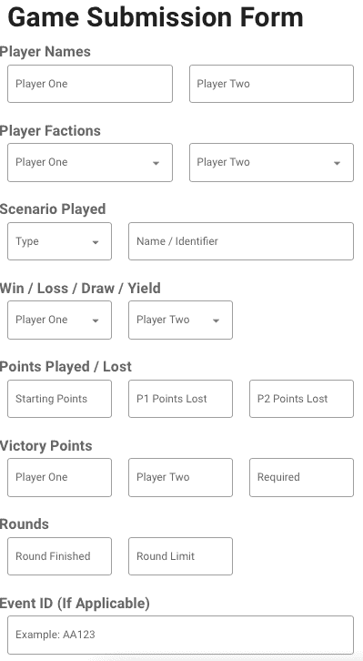Expand the Player Two faction dropdown
This screenshot has height=661, width=363.
(271, 162)
